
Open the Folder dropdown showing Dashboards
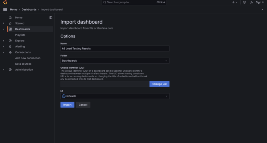coord(115,61)
